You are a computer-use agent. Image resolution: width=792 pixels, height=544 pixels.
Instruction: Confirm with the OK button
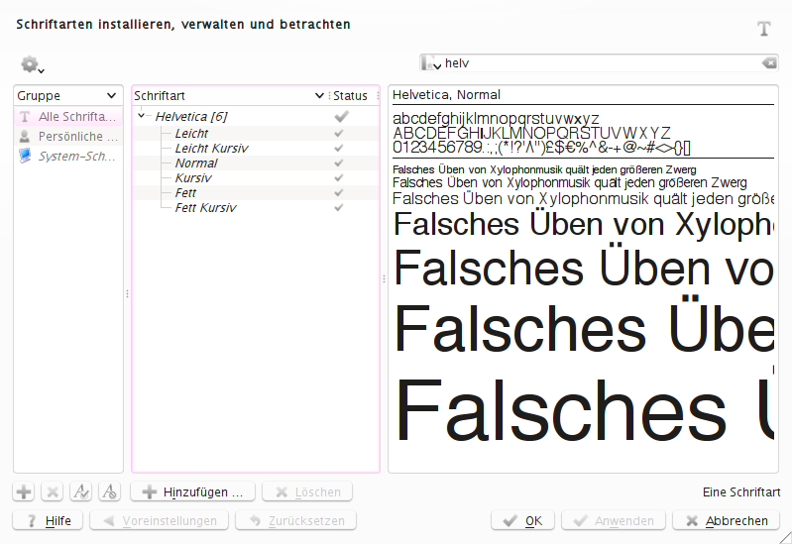pos(522,521)
